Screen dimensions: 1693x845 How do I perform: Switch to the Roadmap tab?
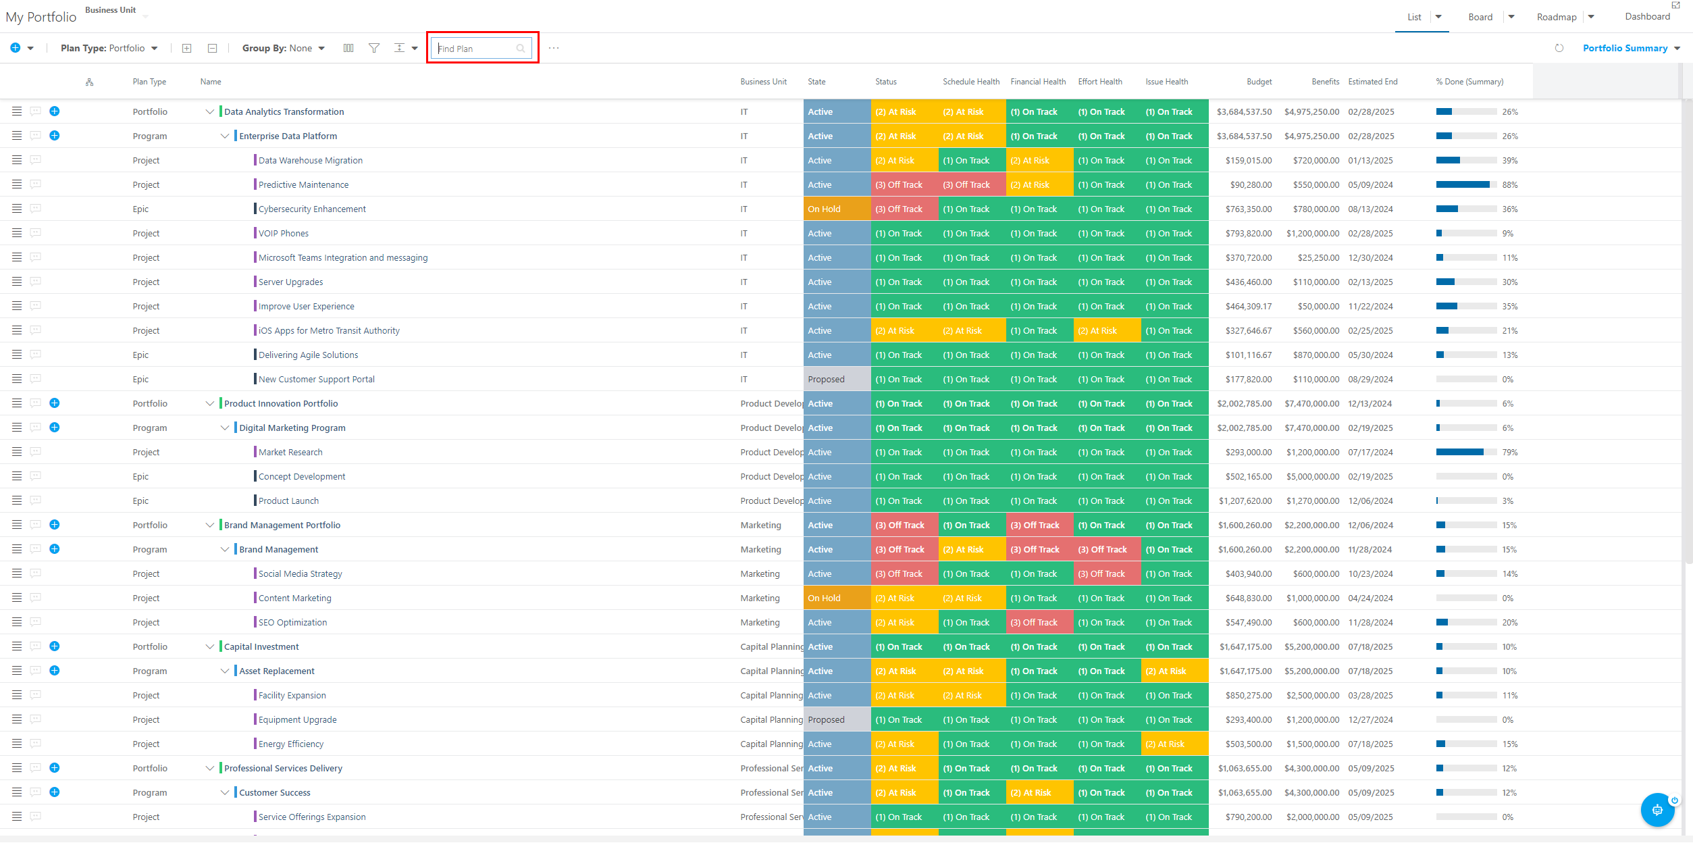tap(1557, 17)
